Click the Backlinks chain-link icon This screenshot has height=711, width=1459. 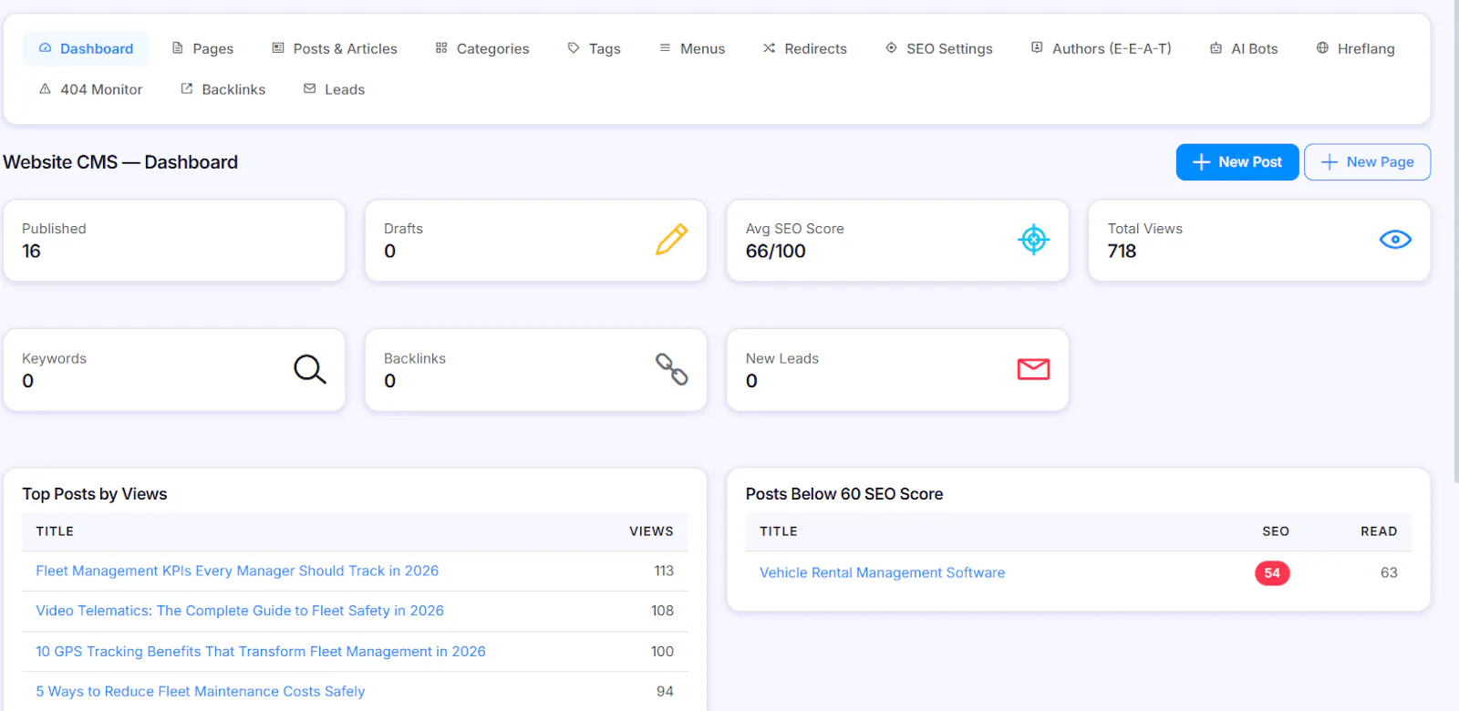(x=671, y=369)
